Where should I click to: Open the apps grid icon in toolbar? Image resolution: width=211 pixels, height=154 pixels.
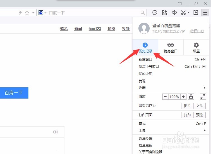click(x=164, y=13)
